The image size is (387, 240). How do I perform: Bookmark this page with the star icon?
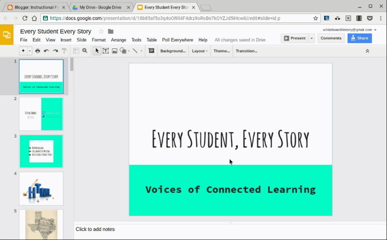(316, 18)
